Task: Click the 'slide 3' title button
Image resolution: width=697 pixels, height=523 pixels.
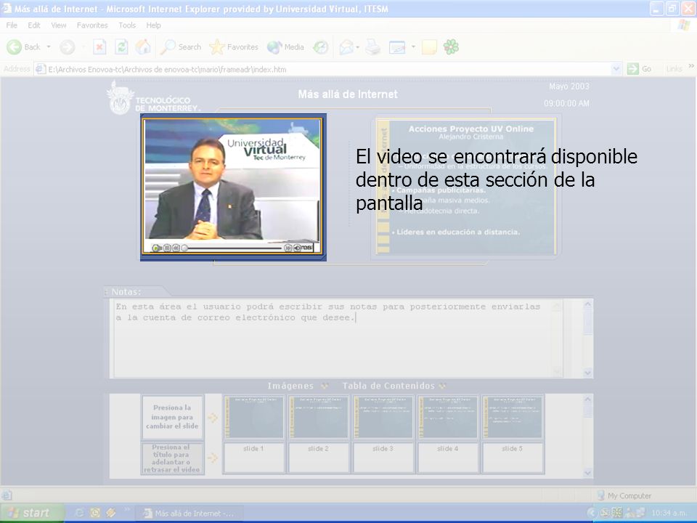Action: [x=383, y=457]
